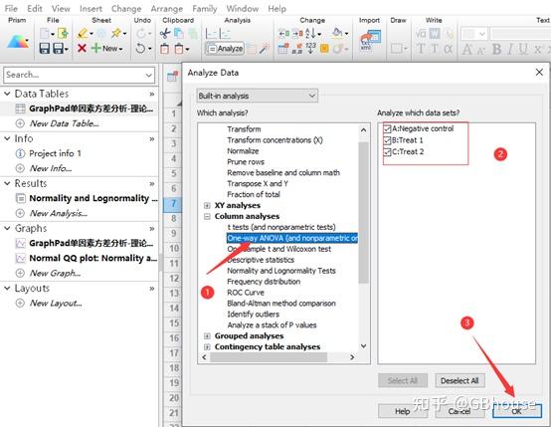This screenshot has width=551, height=427.
Task: Click the Save floppy disk icon
Action: click(45, 48)
